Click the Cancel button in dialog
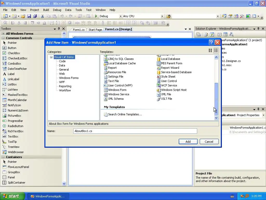The image size is (266, 200). click(209, 142)
